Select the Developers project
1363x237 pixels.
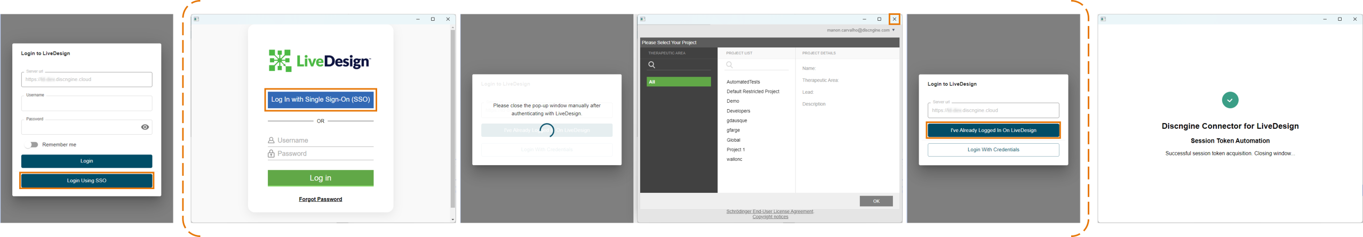click(738, 111)
